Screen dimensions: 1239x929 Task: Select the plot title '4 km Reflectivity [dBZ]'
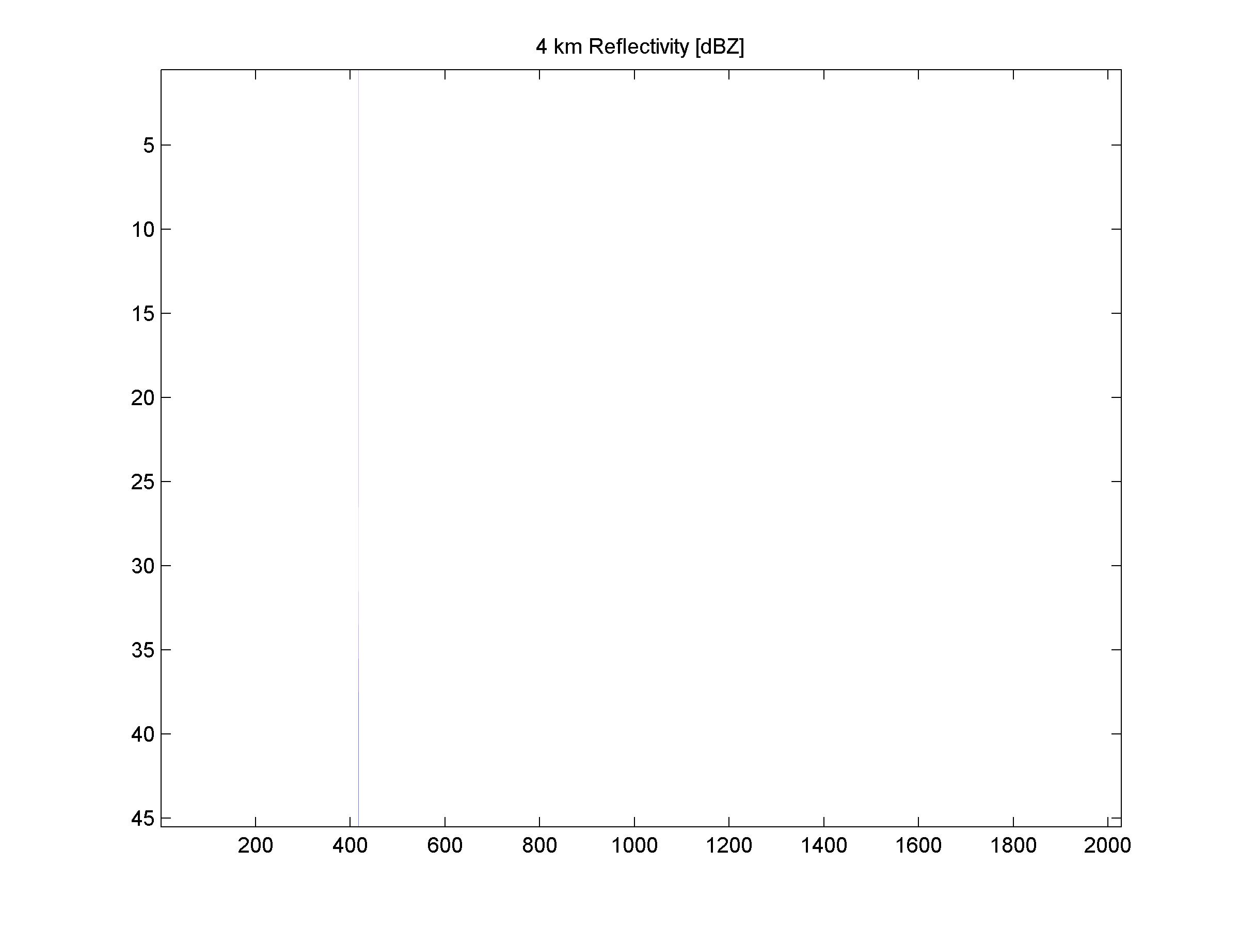[x=640, y=46]
